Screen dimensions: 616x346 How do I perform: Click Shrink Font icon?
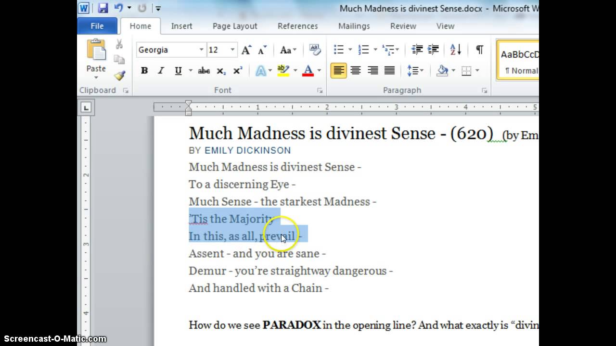click(262, 49)
